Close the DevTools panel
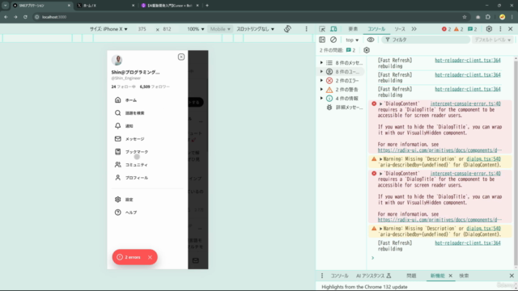This screenshot has height=291, width=518. tap(511, 29)
